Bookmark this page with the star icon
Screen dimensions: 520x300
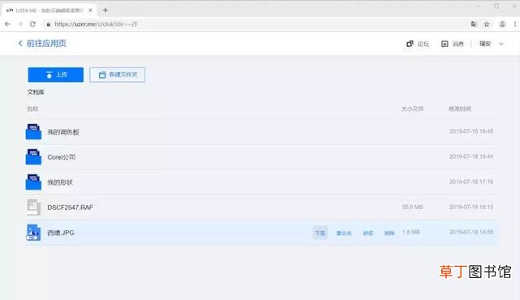point(487,24)
